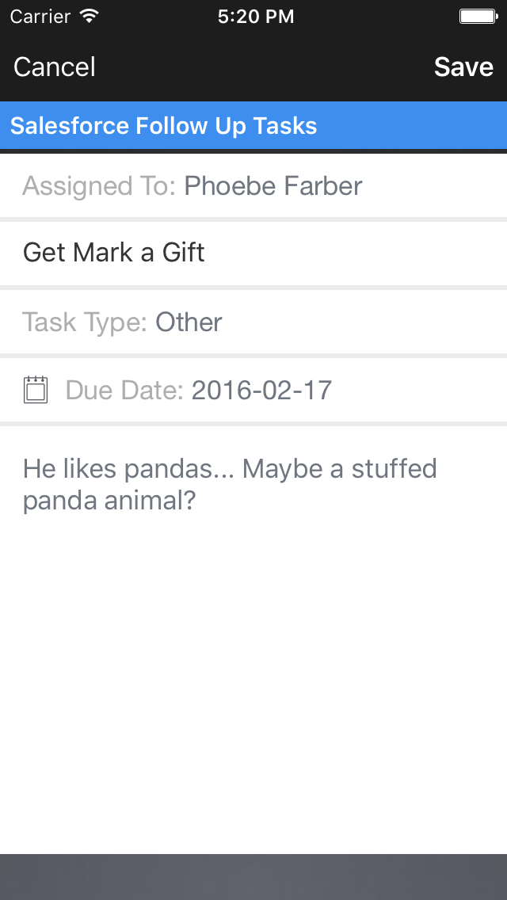Tap the 5:20 PM clock
Screen dimensions: 507x900
255,16
